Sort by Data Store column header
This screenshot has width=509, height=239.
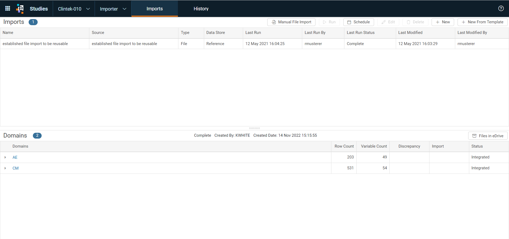[223, 33]
